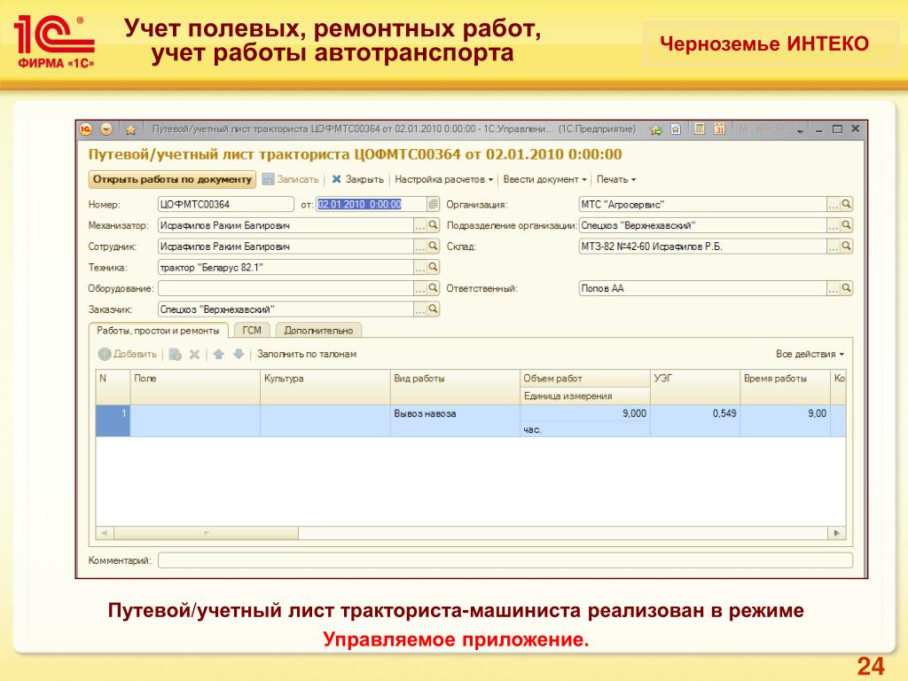
Task: Click the ellipsis select button for Ответственный
Action: tap(834, 288)
